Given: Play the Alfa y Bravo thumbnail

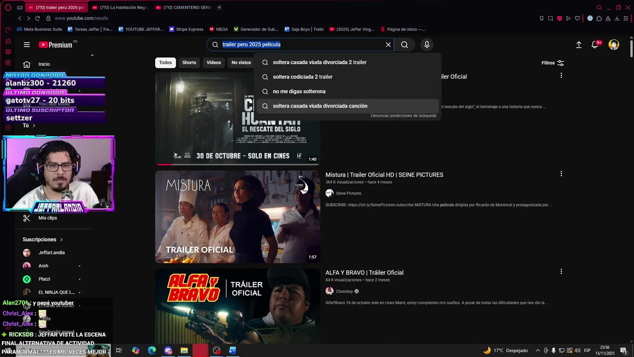Looking at the screenshot, I should click(x=238, y=306).
